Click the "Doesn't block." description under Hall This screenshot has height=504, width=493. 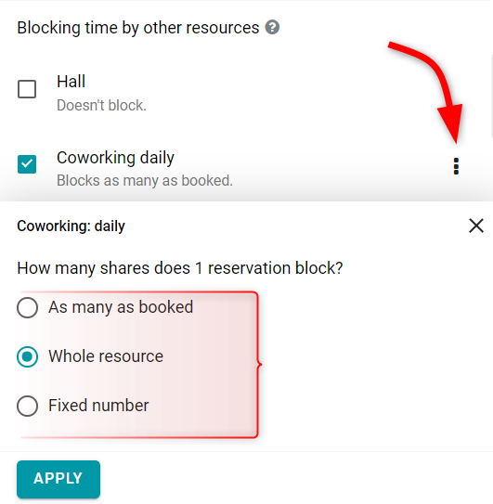pos(101,105)
